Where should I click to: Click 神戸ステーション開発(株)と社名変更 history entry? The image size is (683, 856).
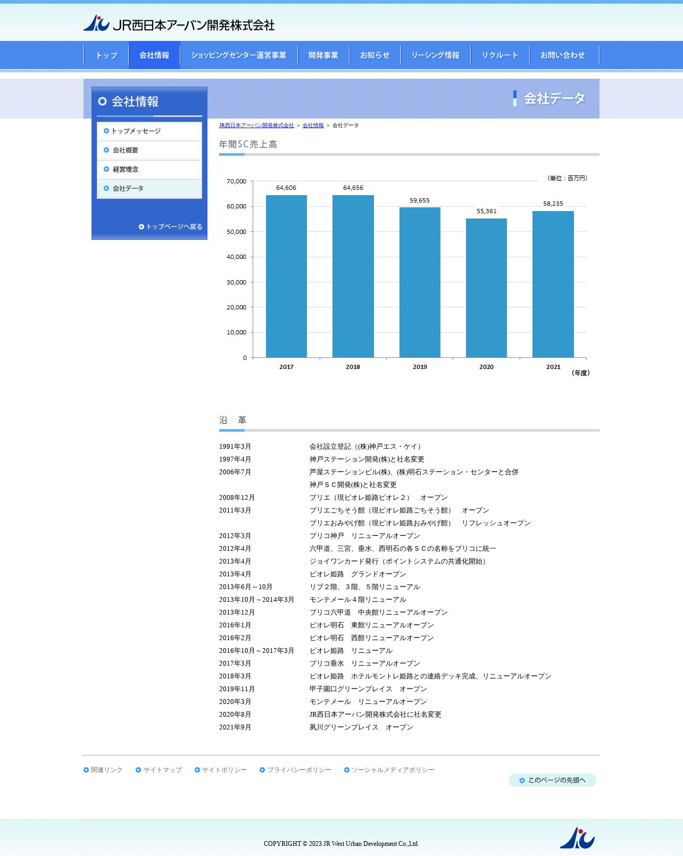[367, 459]
